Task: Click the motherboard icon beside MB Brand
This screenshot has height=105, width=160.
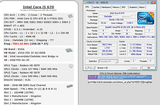Action: (x=69, y=51)
